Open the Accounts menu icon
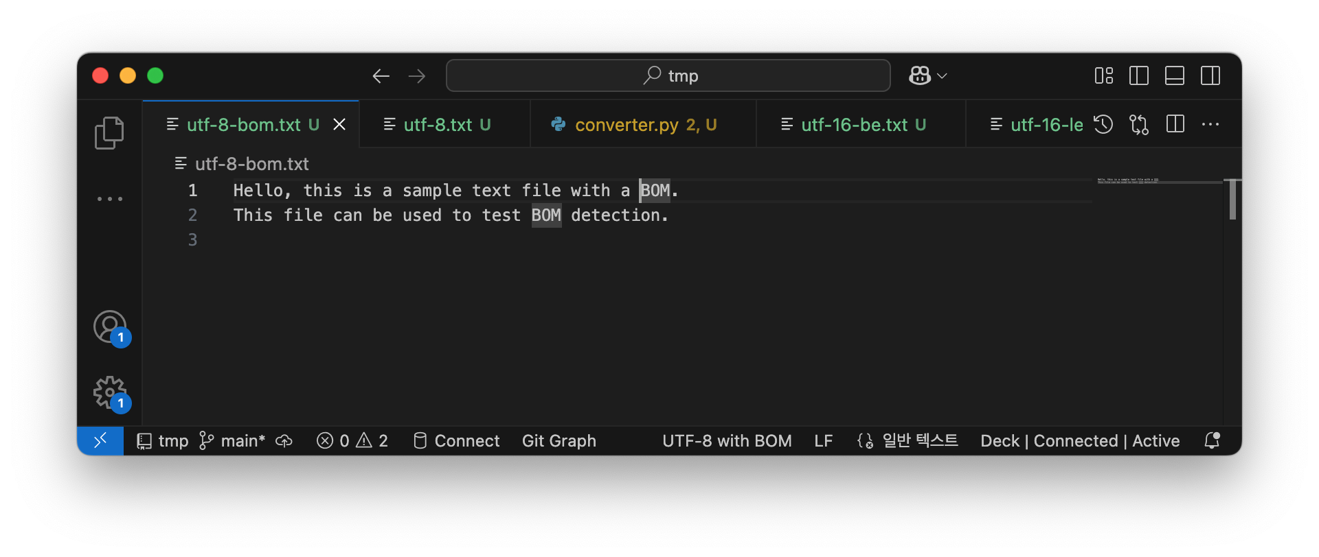 110,327
